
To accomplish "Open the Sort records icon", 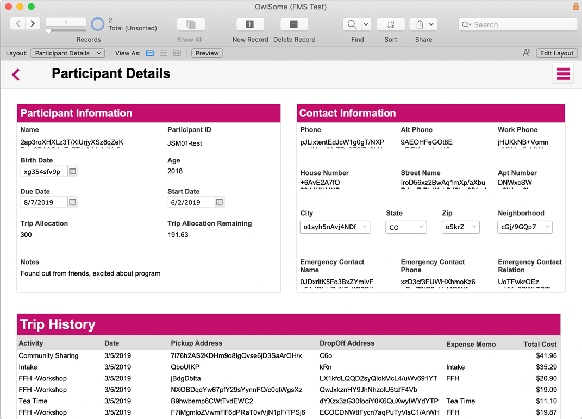I will tap(391, 24).
